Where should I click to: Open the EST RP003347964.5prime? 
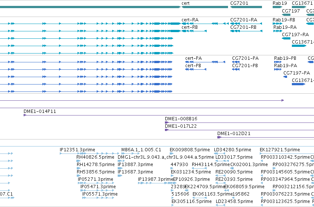pyautogui.click(x=285, y=180)
